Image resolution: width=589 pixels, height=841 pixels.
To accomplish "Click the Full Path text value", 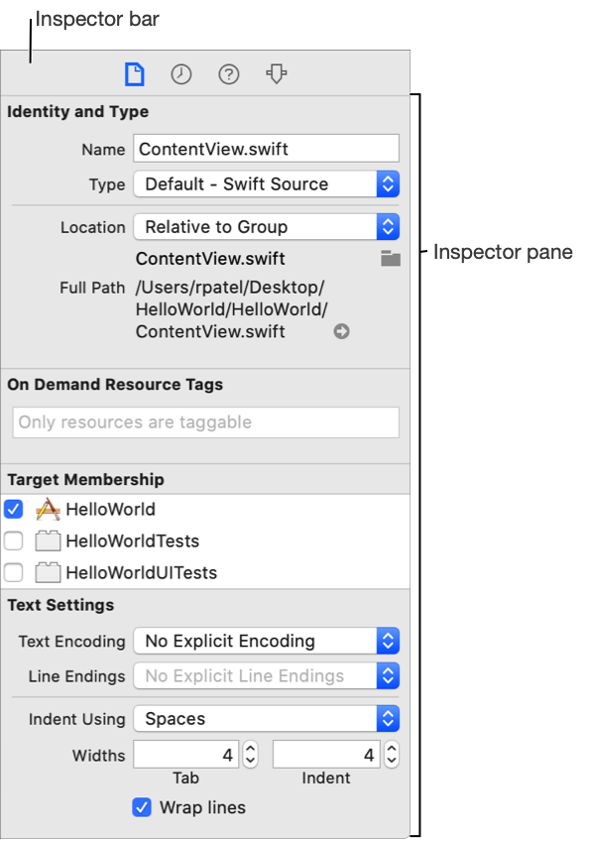I will [232, 309].
